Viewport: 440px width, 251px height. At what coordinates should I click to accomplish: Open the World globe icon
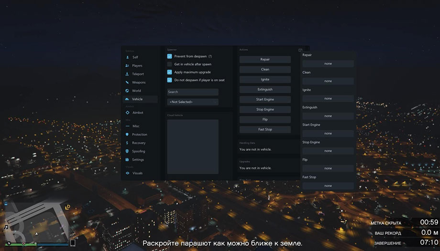pyautogui.click(x=127, y=91)
